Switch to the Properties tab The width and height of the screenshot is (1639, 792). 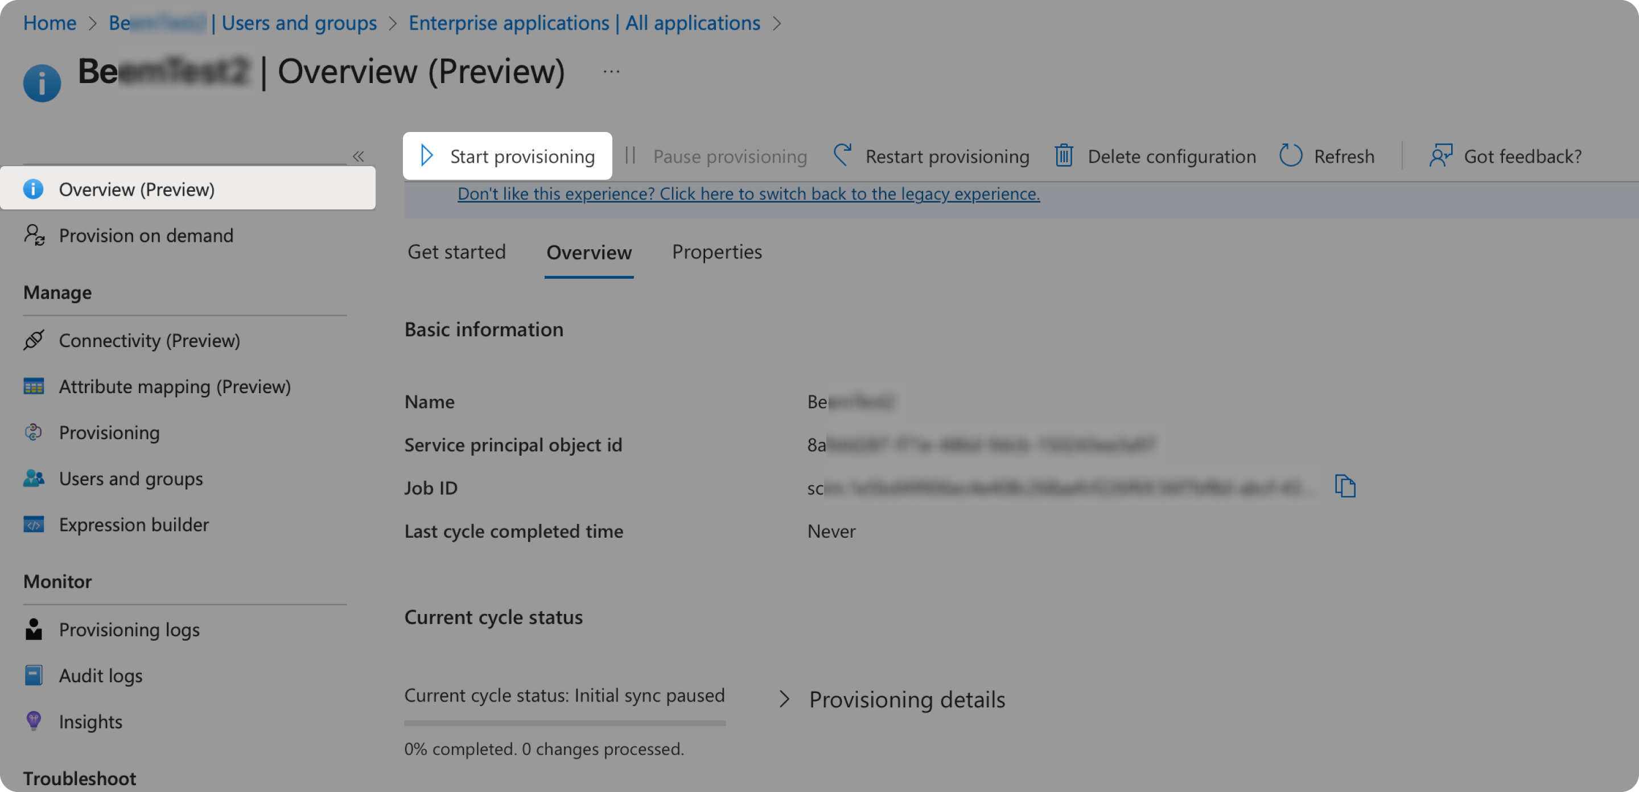click(x=716, y=252)
